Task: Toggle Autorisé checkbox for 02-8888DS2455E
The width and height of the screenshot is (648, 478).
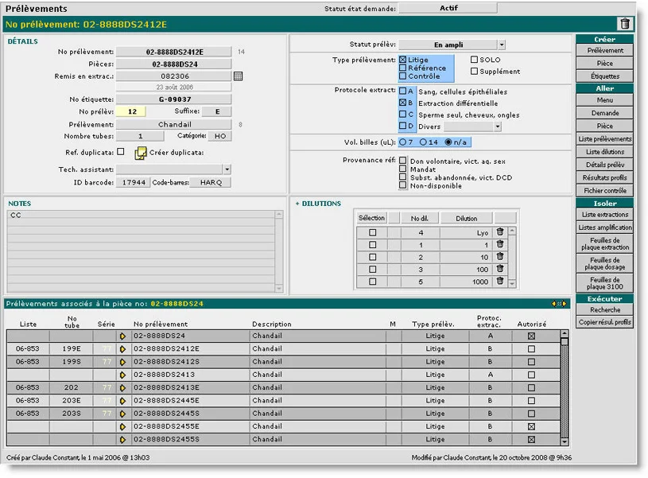Action: pos(531,426)
